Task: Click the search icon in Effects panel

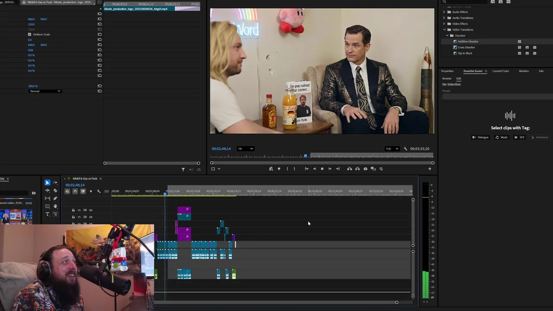Action: [444, 2]
